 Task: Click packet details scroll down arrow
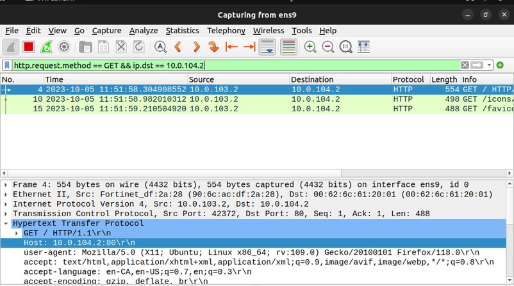click(510, 280)
